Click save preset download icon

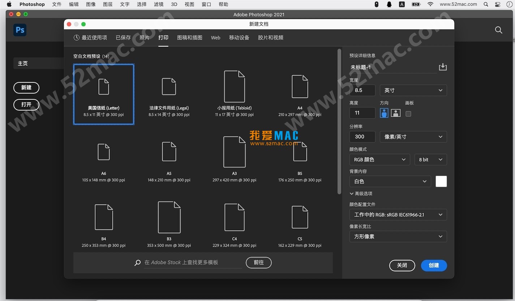click(443, 67)
